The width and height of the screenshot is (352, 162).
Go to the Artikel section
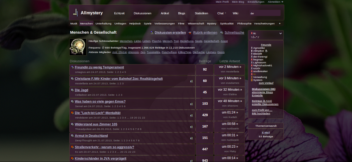165,13
